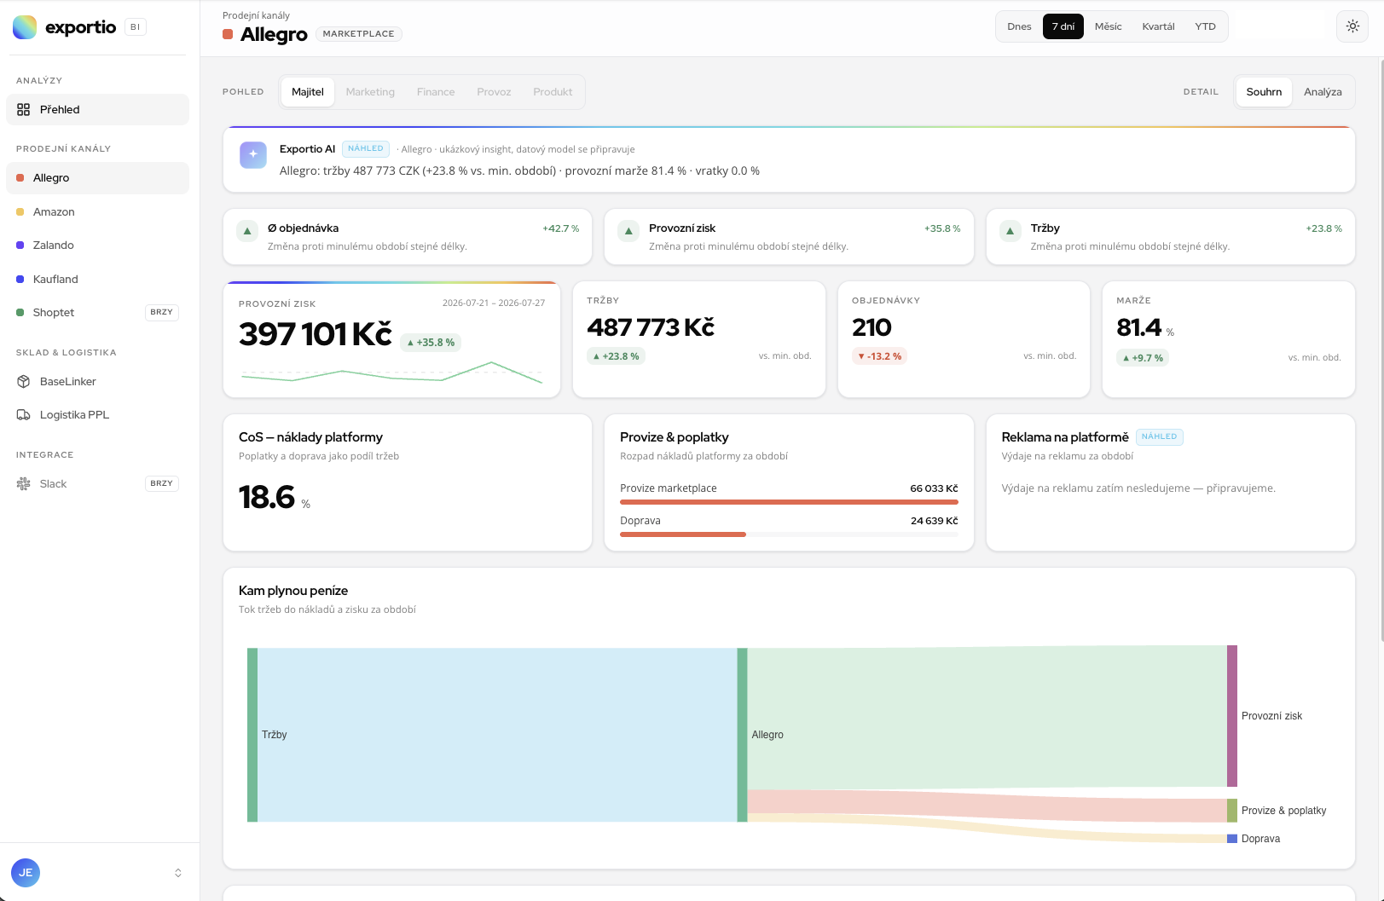Click the Exportio AI sparkle icon
This screenshot has width=1384, height=901.
pos(253,154)
